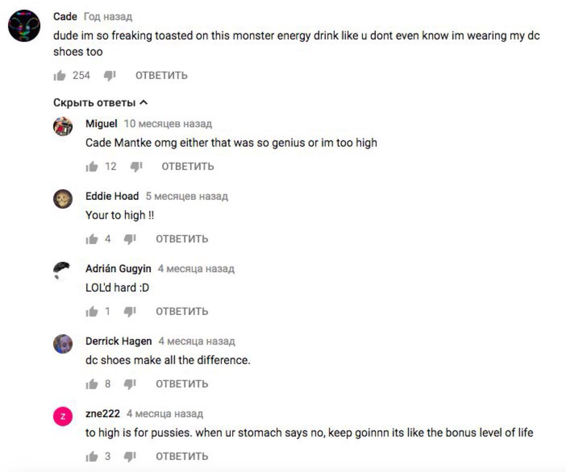Like Adrián Gugyin's reply
The height and width of the screenshot is (472, 566).
(92, 312)
